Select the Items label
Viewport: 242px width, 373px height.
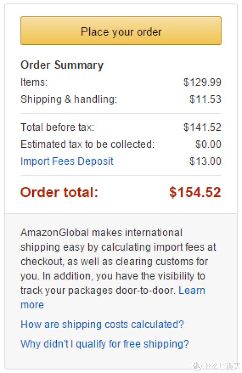coord(34,82)
